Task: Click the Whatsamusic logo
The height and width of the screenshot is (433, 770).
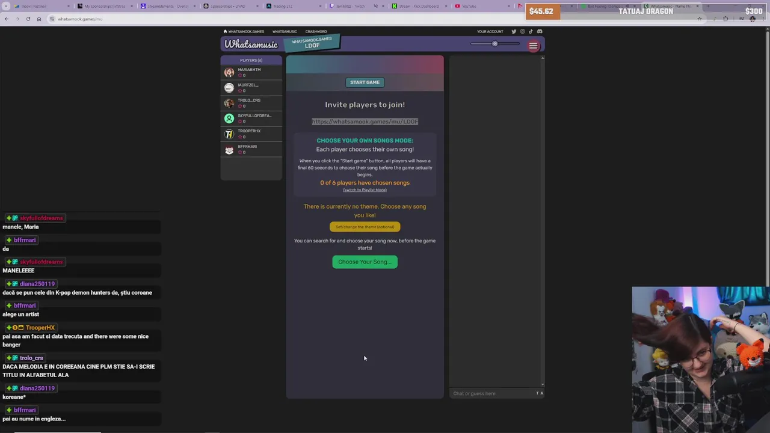Action: [x=251, y=45]
